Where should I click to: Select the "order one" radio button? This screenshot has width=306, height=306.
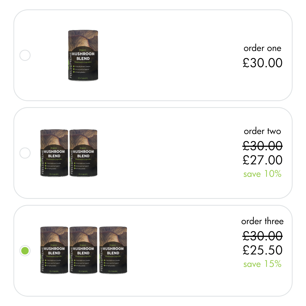pyautogui.click(x=25, y=55)
